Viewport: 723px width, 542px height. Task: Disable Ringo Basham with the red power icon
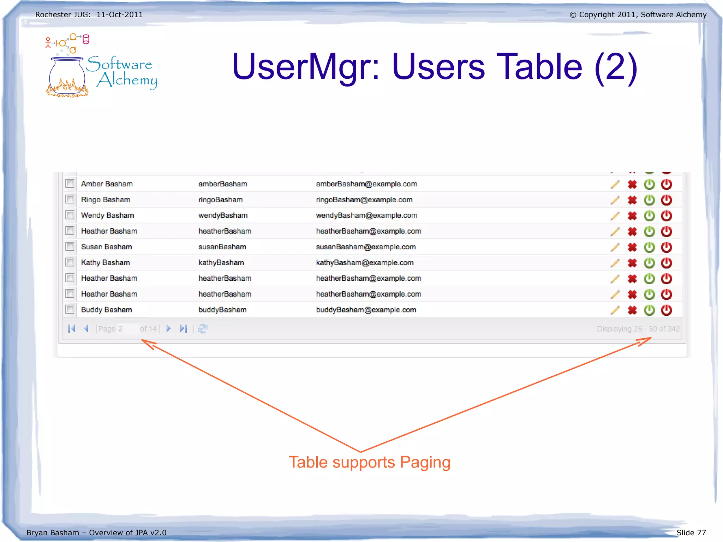pyautogui.click(x=667, y=200)
